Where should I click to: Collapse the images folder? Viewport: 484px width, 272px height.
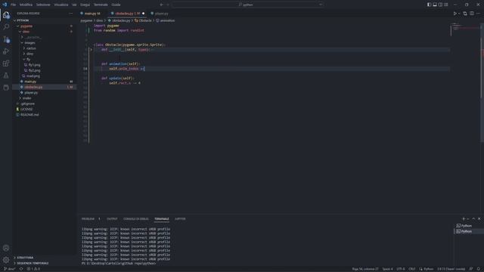(x=29, y=42)
